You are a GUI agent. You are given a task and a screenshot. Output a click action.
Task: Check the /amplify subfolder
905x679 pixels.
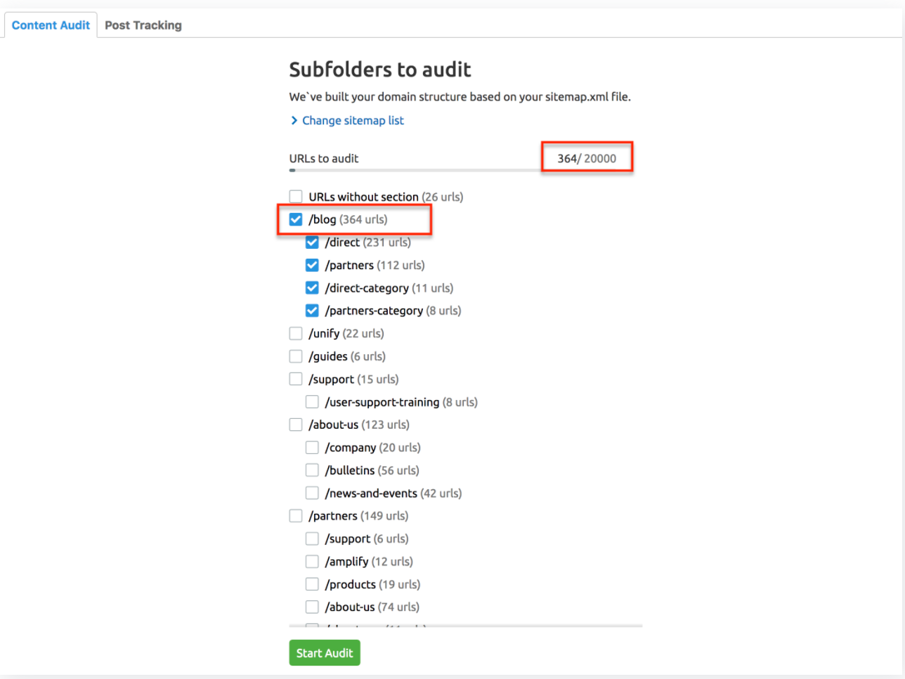coord(312,561)
